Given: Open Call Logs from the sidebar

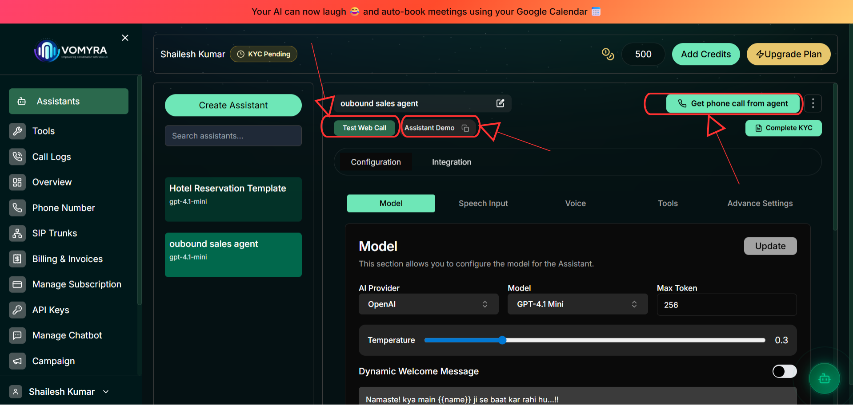Looking at the screenshot, I should pyautogui.click(x=52, y=157).
